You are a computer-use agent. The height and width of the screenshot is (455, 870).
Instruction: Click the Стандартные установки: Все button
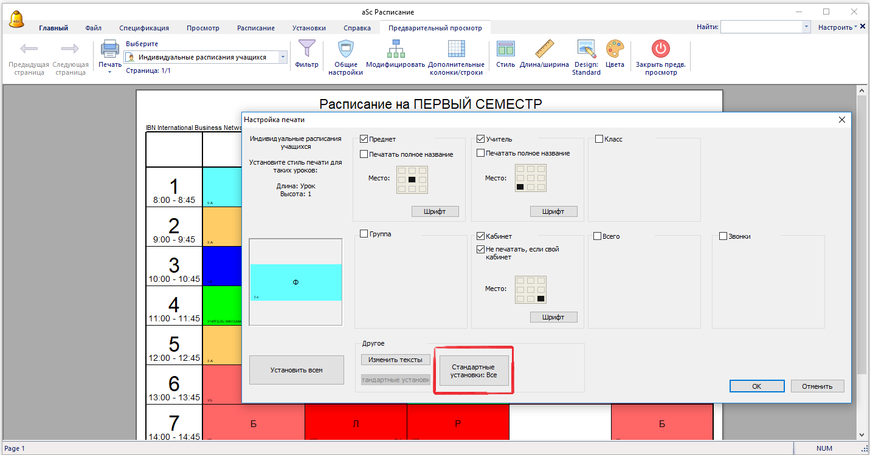click(474, 371)
